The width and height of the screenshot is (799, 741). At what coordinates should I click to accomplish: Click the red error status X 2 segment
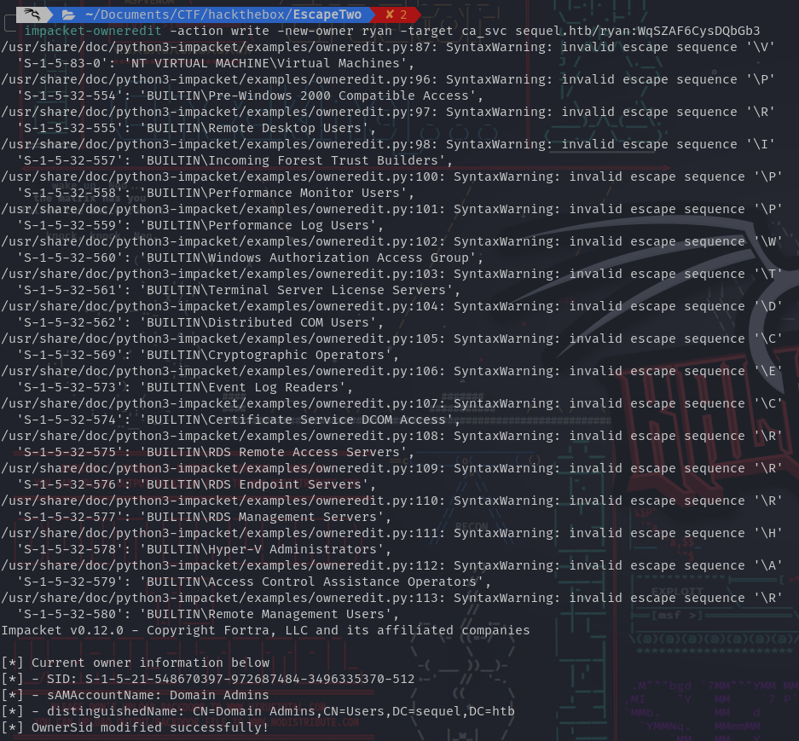[397, 14]
